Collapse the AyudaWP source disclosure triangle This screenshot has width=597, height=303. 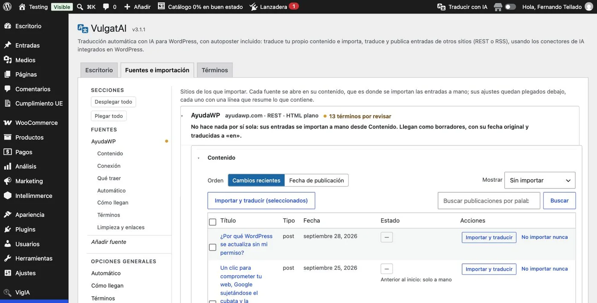[x=182, y=116]
